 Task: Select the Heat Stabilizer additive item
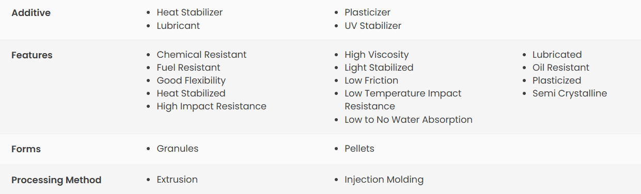point(190,12)
